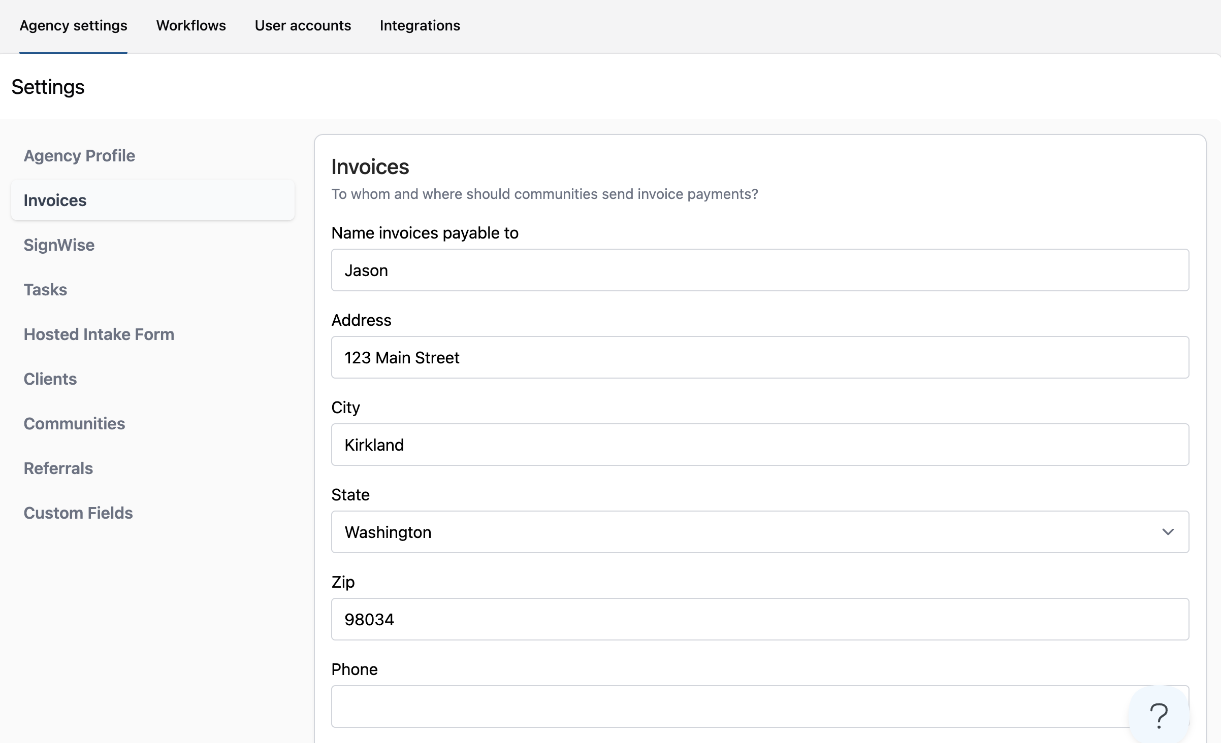Open the Washington state select box
This screenshot has width=1221, height=743.
click(x=711, y=532)
